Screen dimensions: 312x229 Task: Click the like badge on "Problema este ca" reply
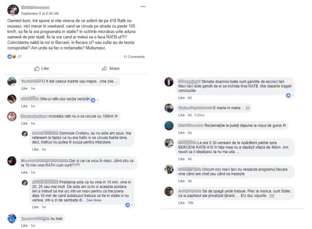pos(129,205)
